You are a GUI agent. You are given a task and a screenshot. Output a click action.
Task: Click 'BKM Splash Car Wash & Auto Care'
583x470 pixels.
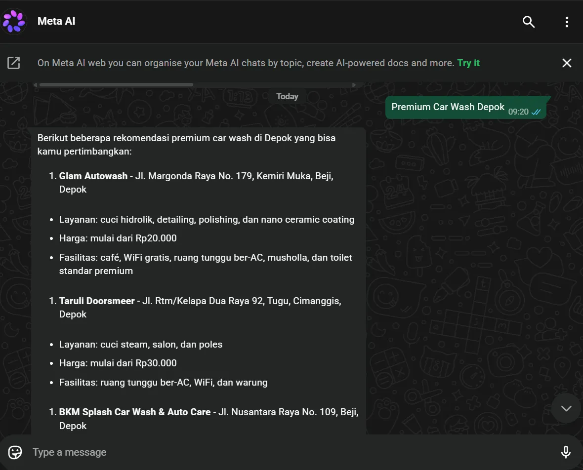click(x=134, y=412)
